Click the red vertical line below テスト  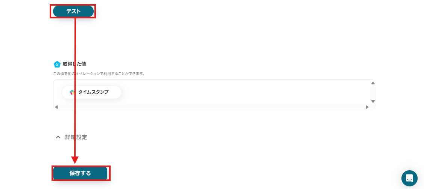(x=75, y=87)
